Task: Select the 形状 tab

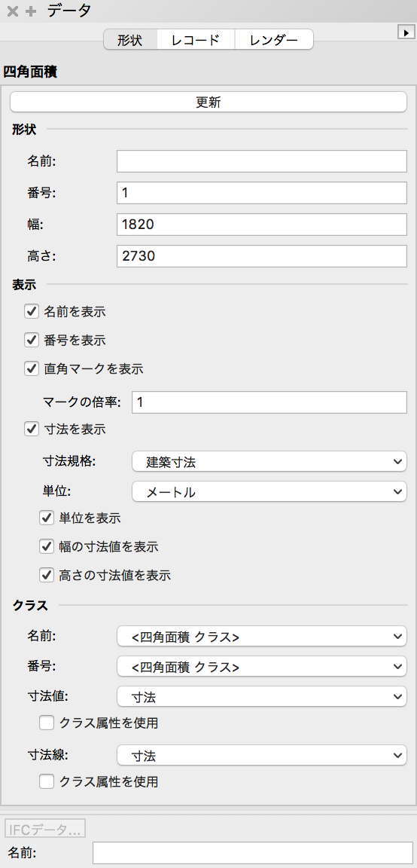Action: coord(130,40)
